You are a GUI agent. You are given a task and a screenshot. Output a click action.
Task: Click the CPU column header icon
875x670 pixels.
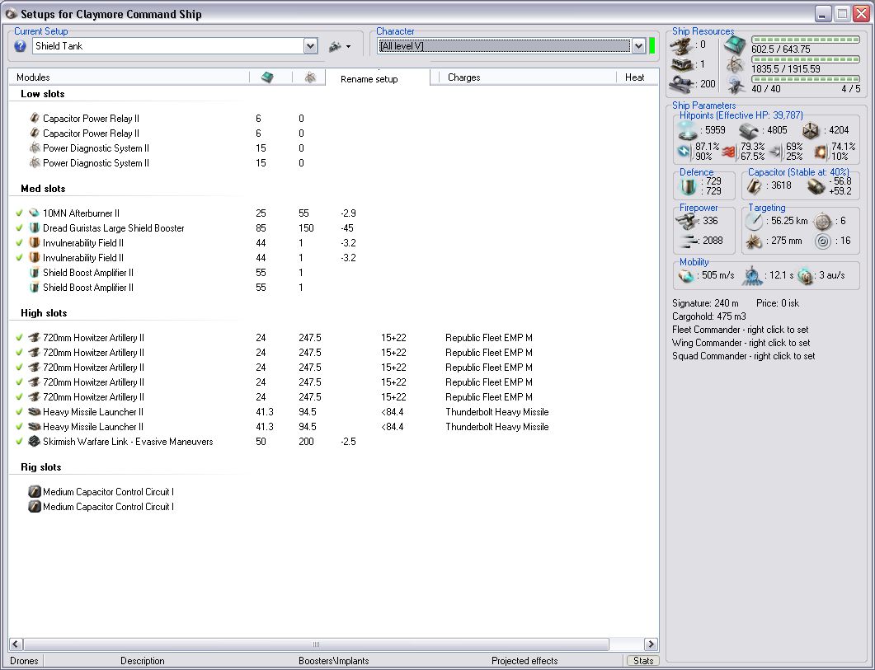(x=267, y=77)
